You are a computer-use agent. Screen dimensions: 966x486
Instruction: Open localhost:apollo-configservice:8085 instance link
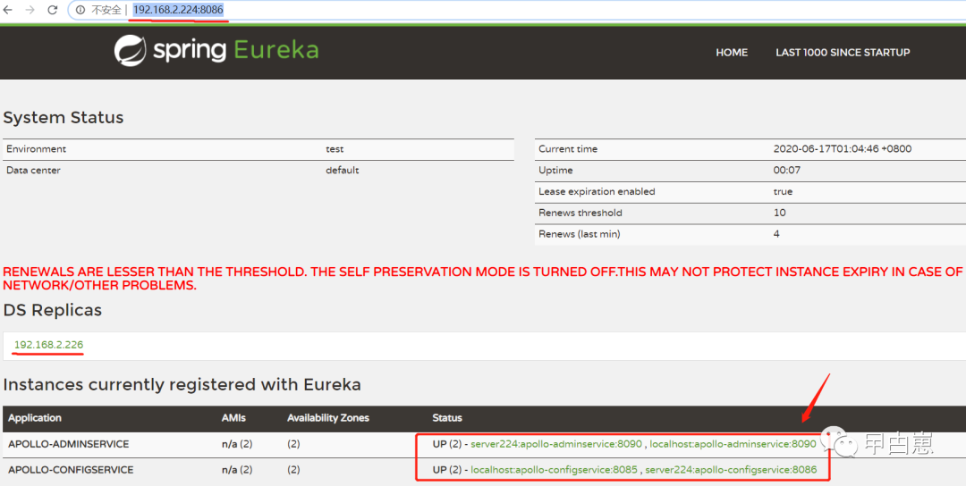554,470
